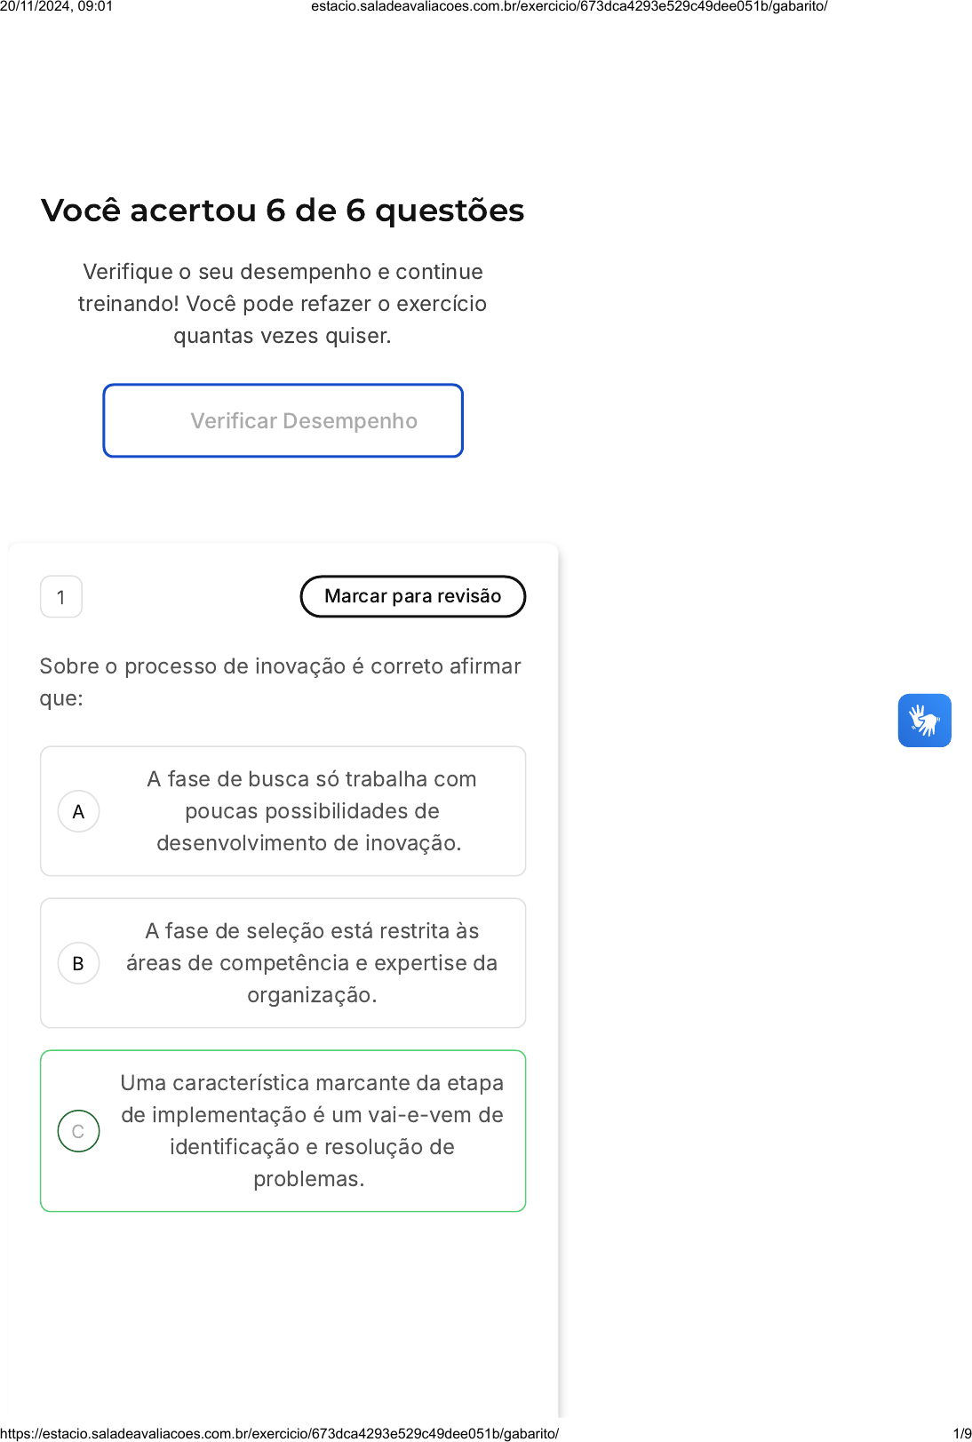Click the 1/9 page indicator
This screenshot has height=1442, width=972.
[x=961, y=1433]
